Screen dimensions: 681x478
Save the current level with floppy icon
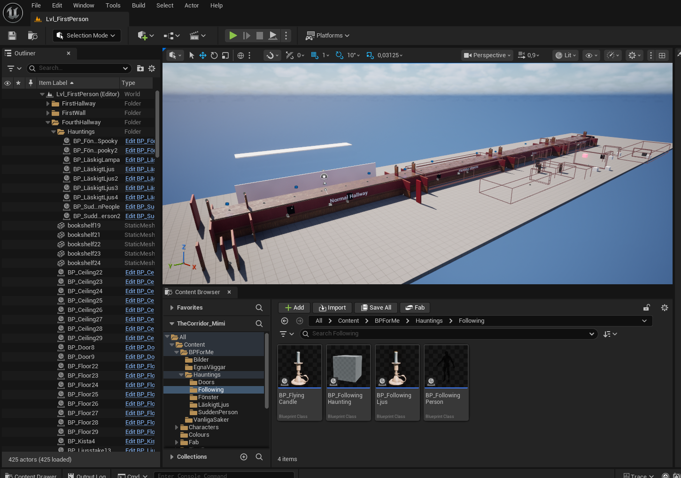[x=12, y=36]
